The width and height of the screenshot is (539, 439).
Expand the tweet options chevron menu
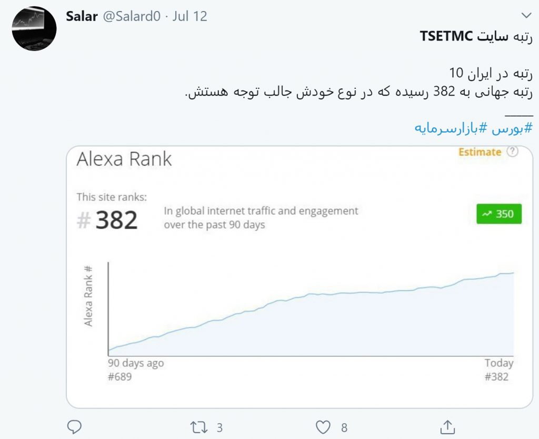coord(526,15)
